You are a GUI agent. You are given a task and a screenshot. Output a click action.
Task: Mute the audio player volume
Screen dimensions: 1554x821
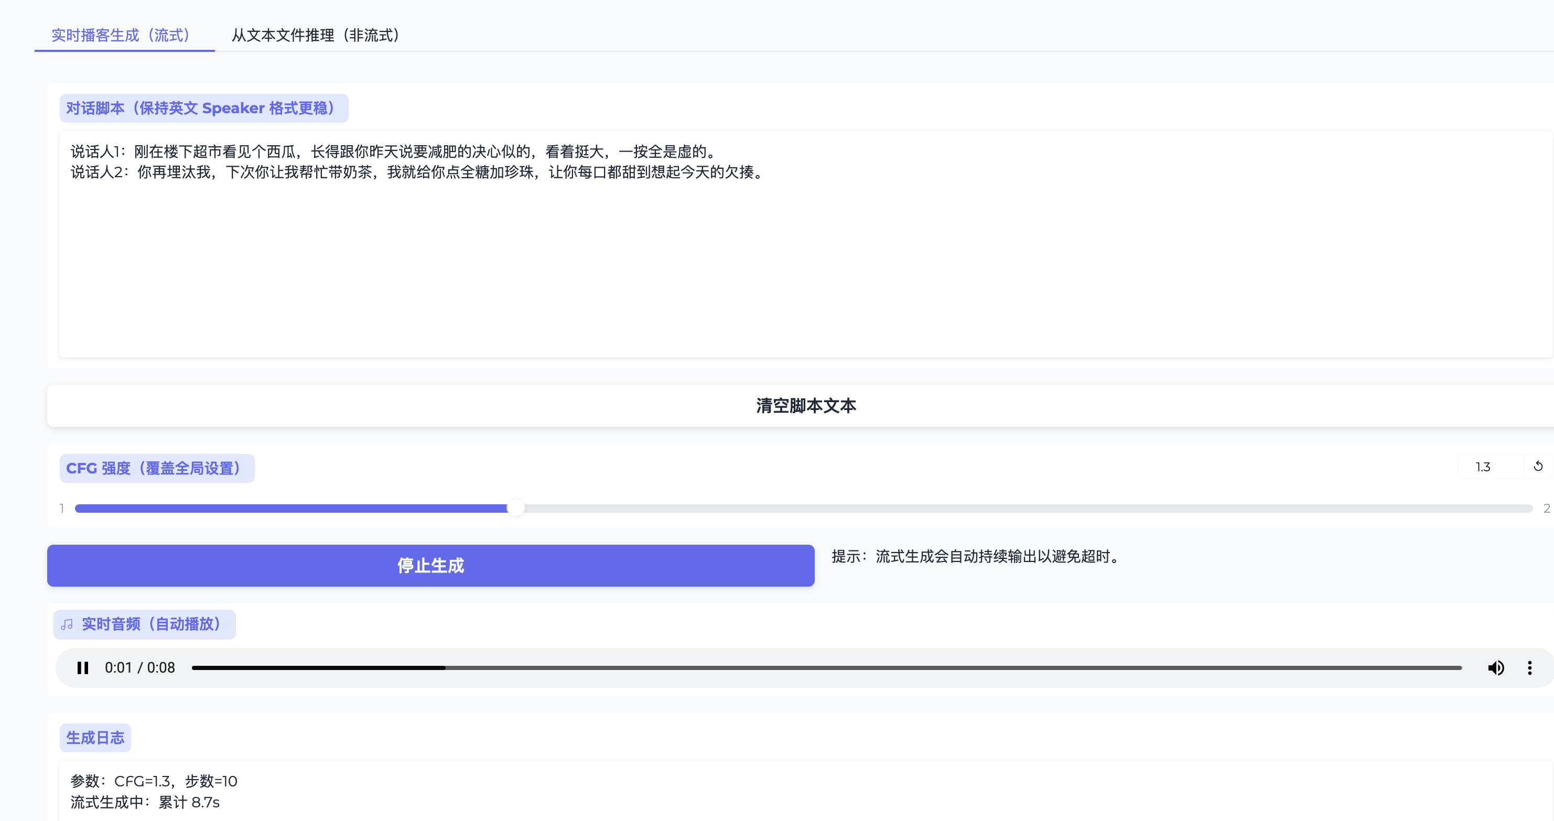[1495, 668]
